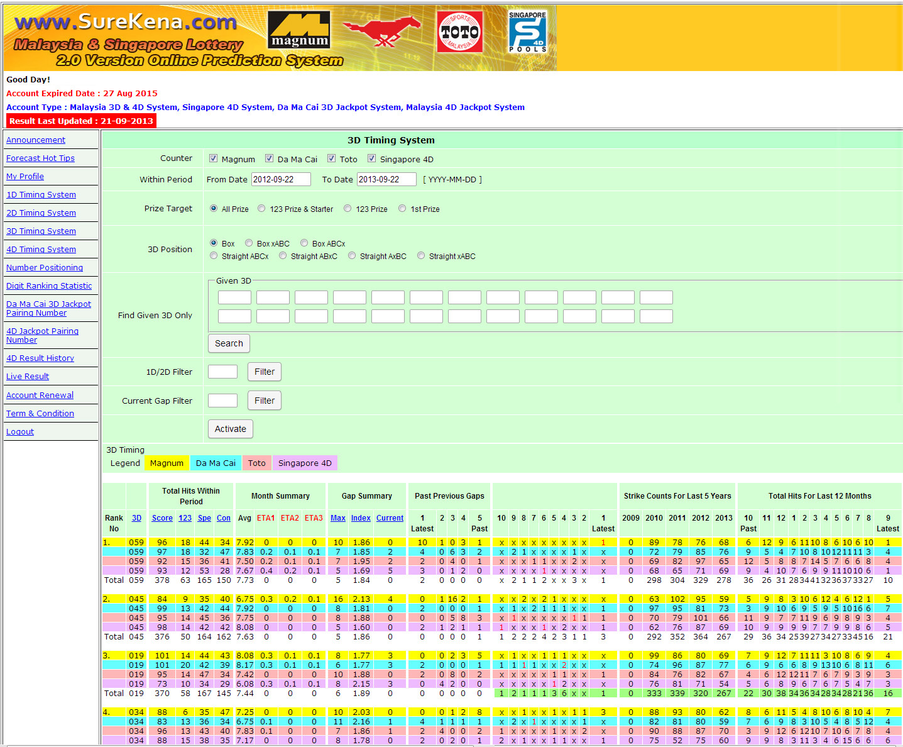The image size is (903, 747).
Task: Toggle the Da Ma Cai checkbox
Action: click(x=270, y=158)
